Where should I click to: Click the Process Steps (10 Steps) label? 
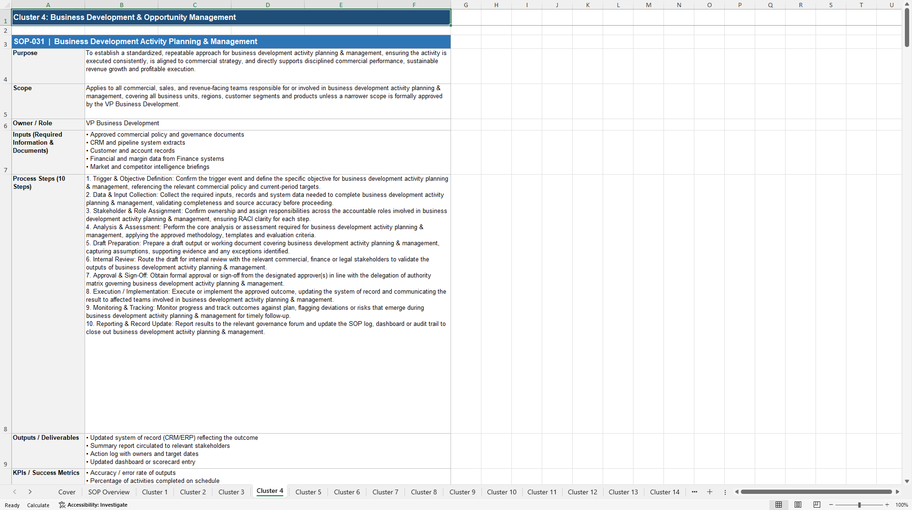tap(48, 304)
